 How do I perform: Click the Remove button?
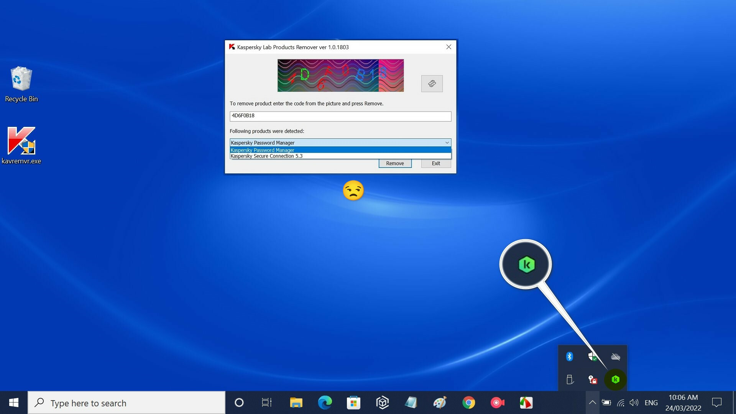click(395, 163)
